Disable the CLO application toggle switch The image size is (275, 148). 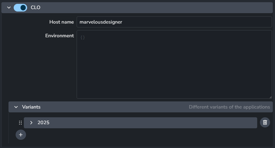(x=20, y=8)
